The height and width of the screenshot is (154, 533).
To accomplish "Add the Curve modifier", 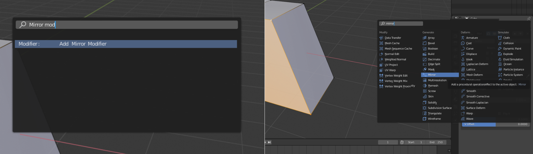I will click(467, 49).
